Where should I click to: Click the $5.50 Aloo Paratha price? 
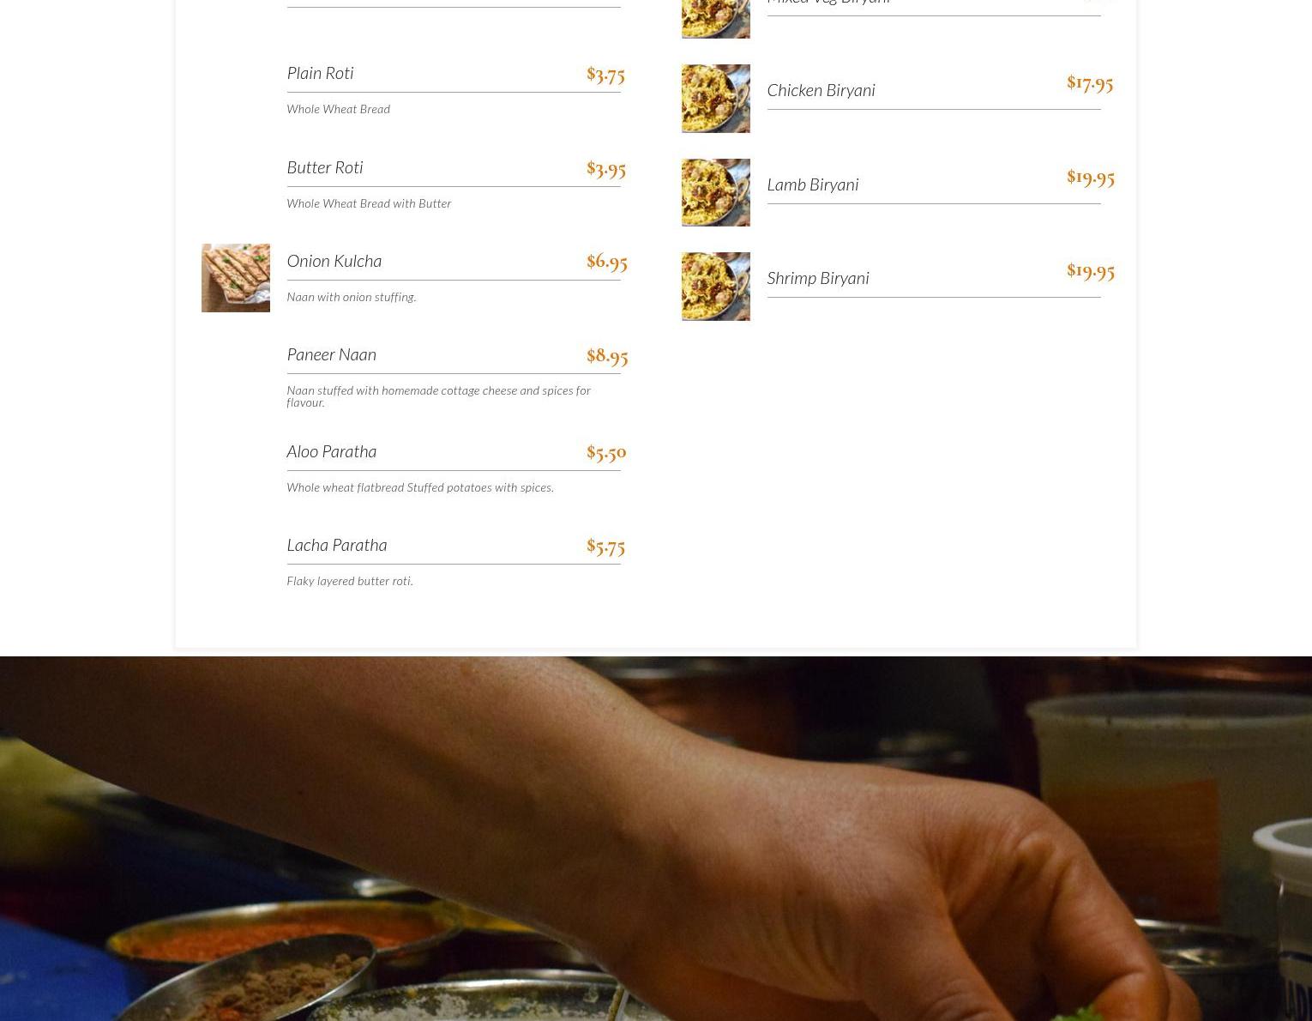(606, 451)
